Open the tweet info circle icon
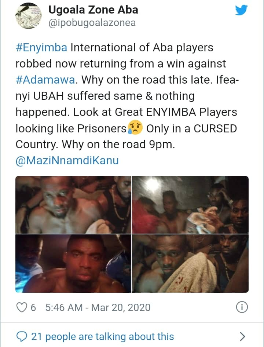 click(x=242, y=307)
